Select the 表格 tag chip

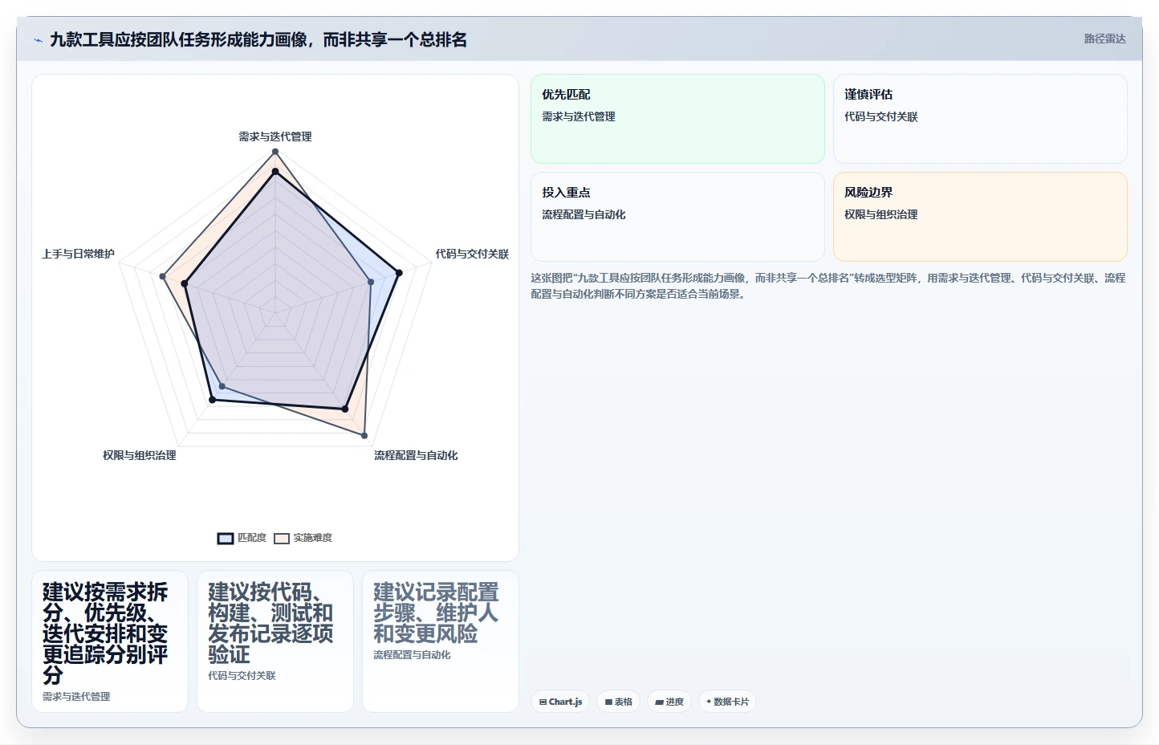point(618,702)
